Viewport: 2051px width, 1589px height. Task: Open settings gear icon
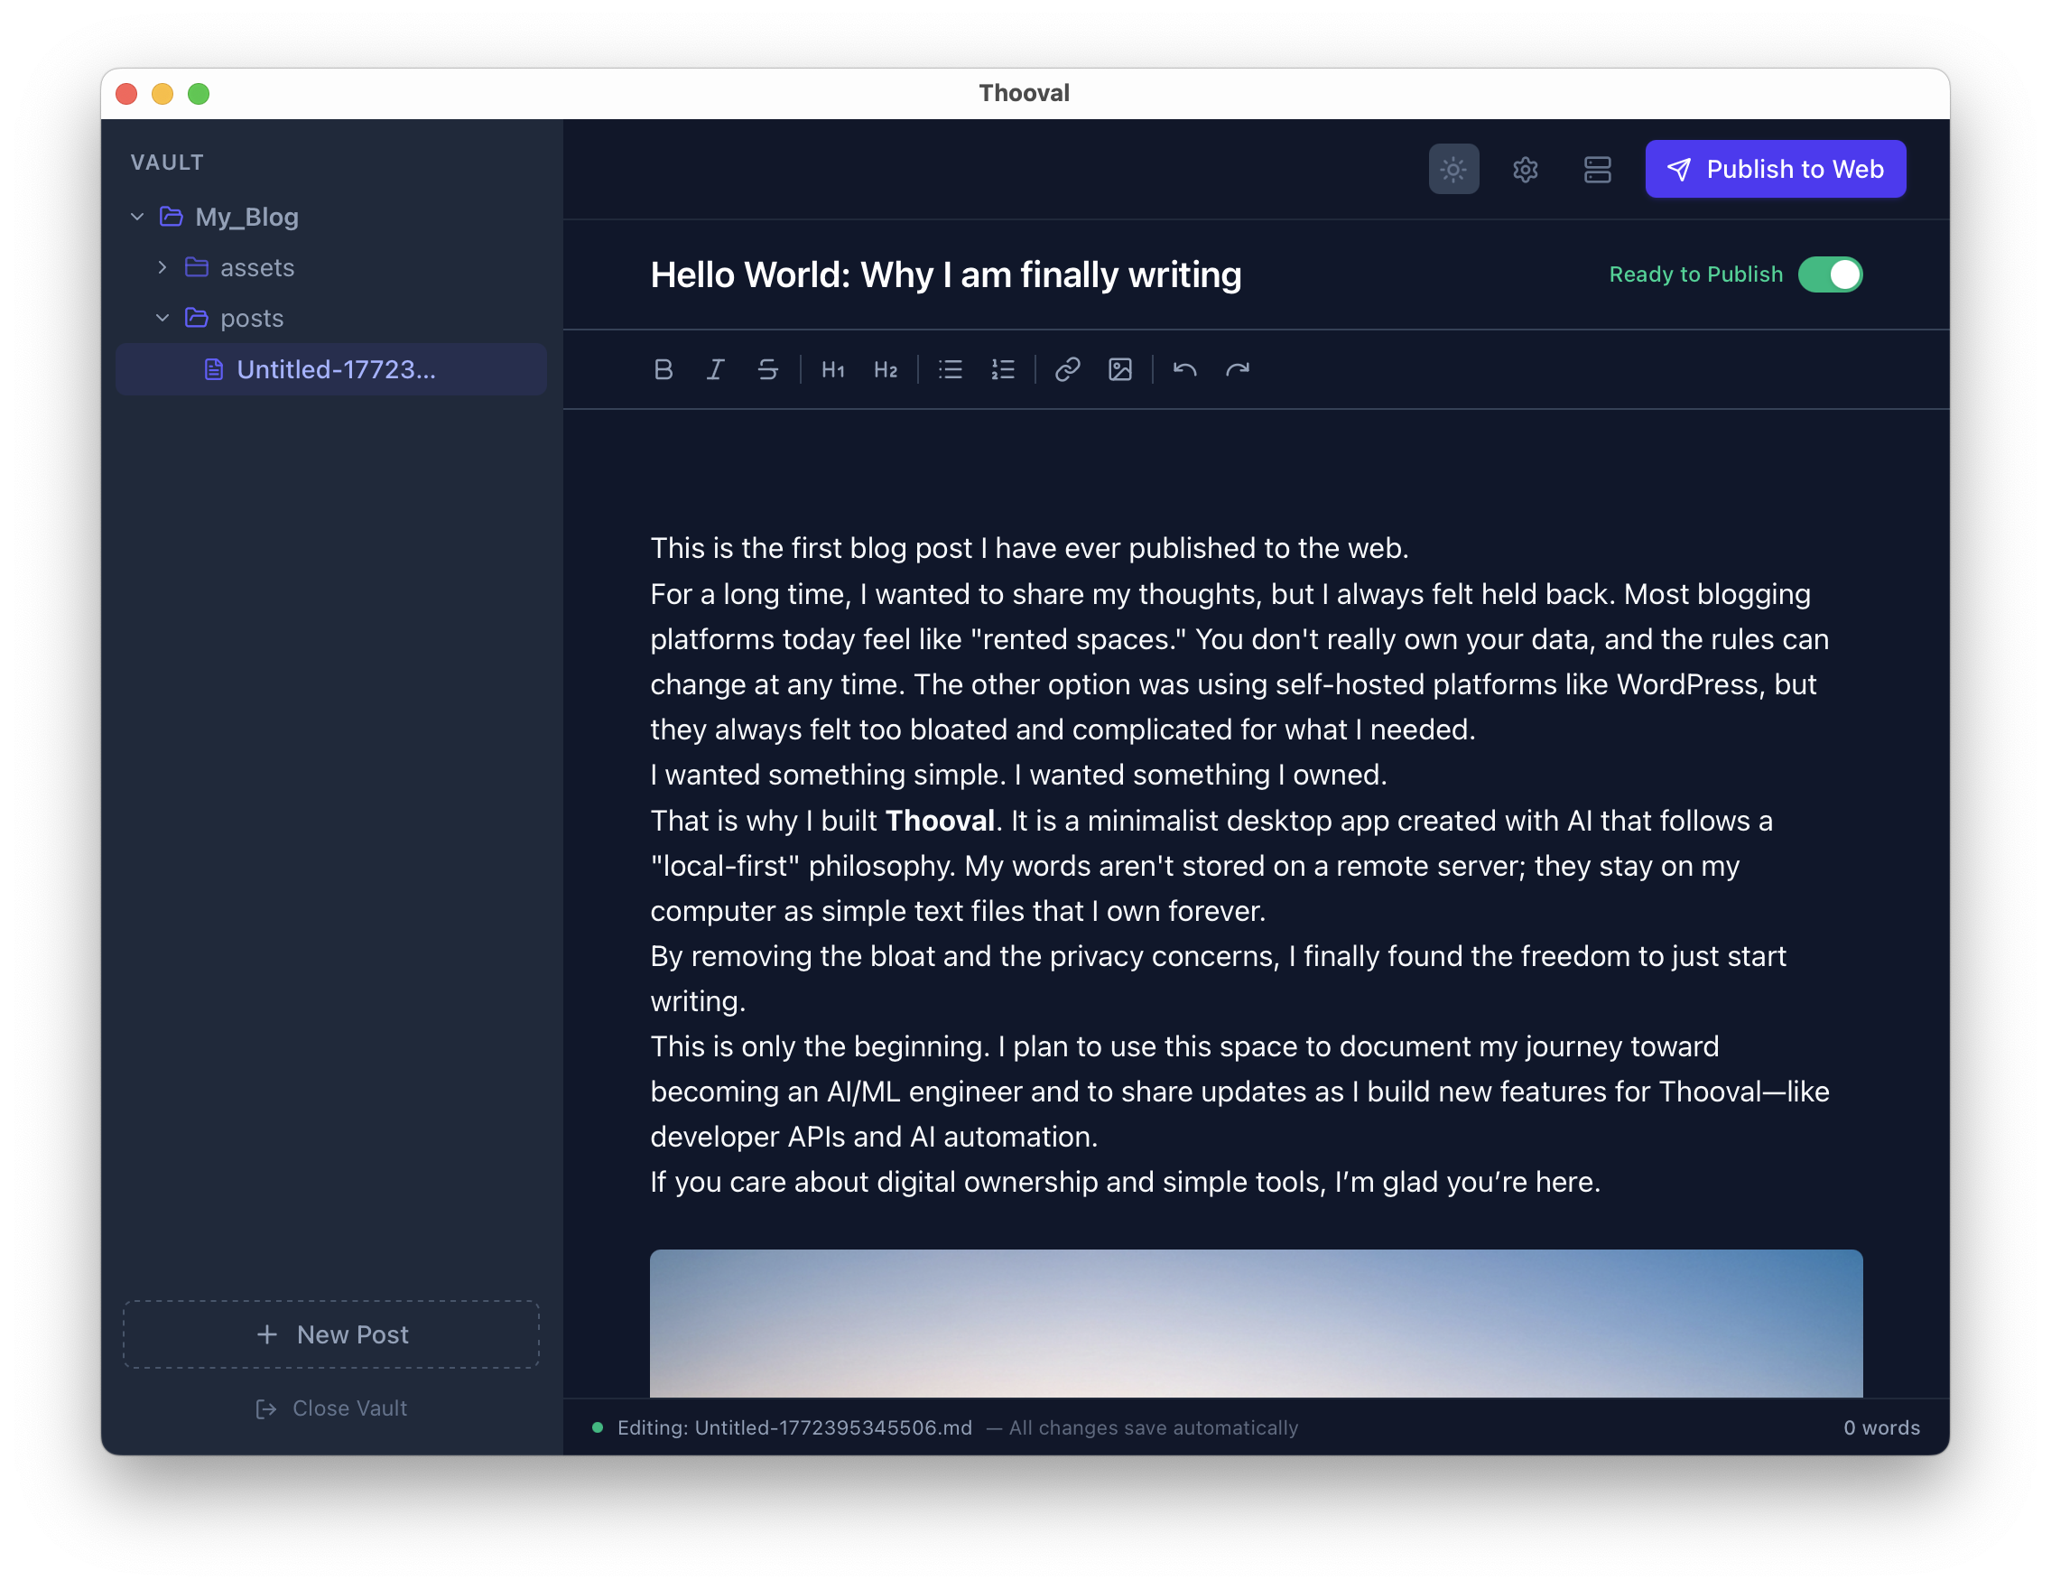[1524, 169]
